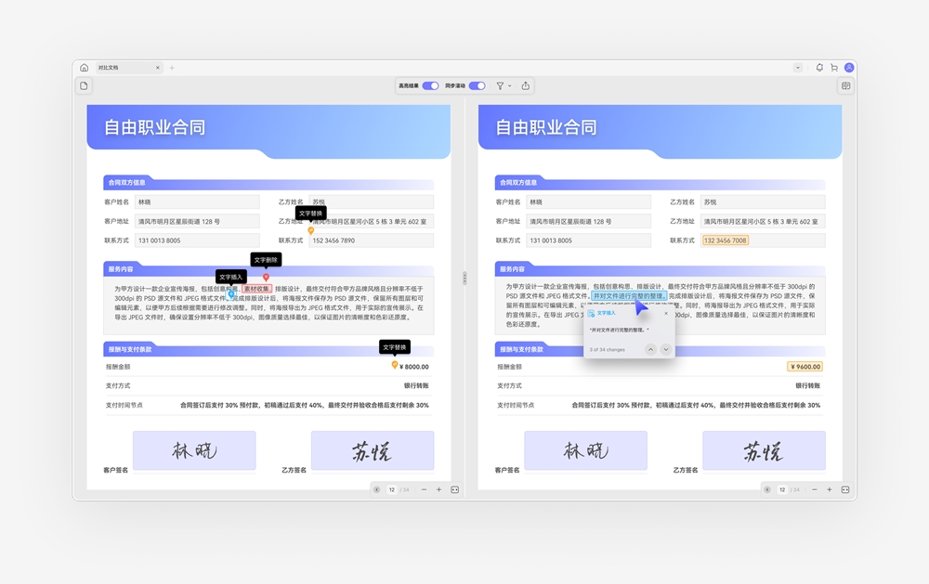Zoom out on the right document pane

815,490
